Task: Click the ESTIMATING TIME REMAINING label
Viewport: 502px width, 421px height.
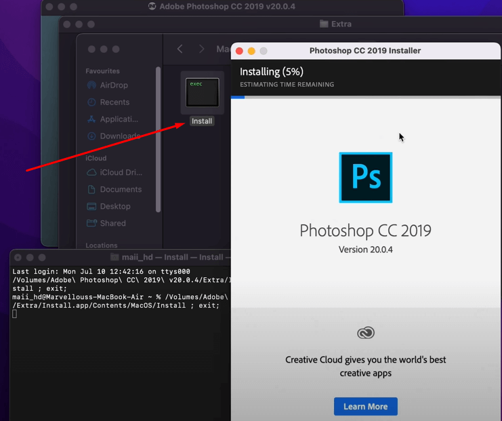Action: pos(287,85)
